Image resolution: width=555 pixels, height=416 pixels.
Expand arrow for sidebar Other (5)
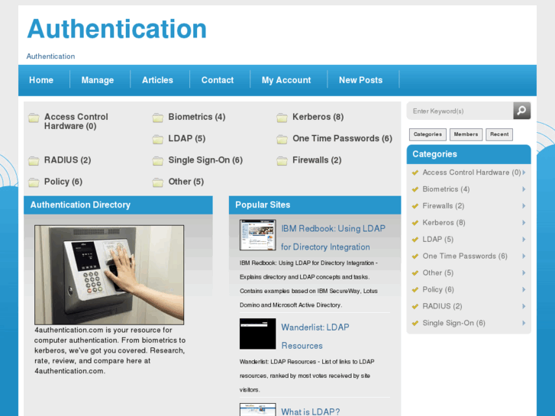click(x=524, y=272)
